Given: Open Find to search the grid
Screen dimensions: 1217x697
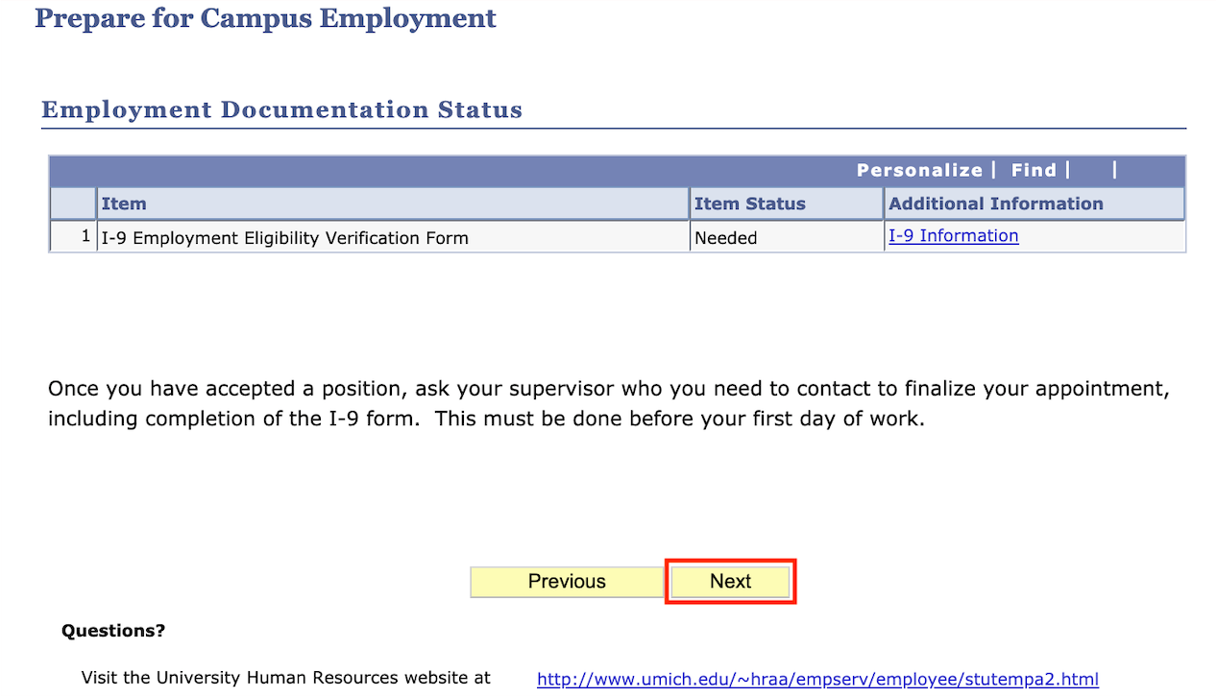Looking at the screenshot, I should (x=1034, y=170).
